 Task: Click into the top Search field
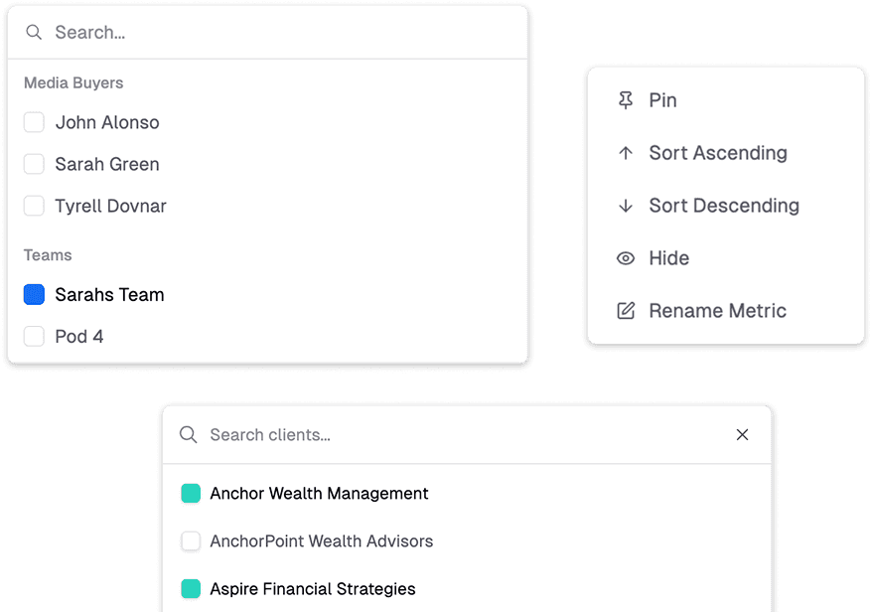[x=278, y=33]
